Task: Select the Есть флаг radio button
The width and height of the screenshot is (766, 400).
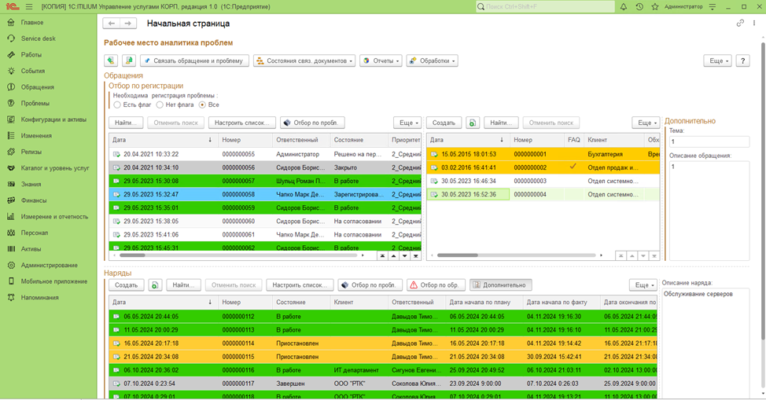Action: pyautogui.click(x=117, y=105)
